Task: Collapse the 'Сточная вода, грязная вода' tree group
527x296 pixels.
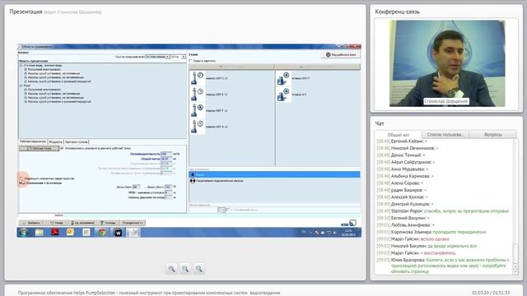Action: click(21, 66)
